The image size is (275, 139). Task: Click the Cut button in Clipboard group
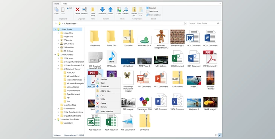point(69,8)
